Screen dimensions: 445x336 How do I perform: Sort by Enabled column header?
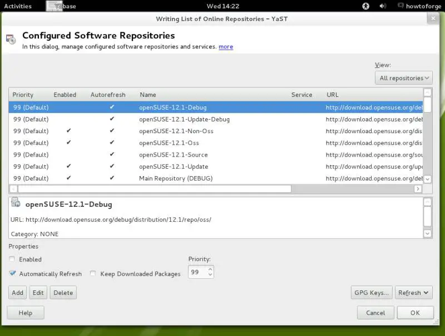point(65,95)
